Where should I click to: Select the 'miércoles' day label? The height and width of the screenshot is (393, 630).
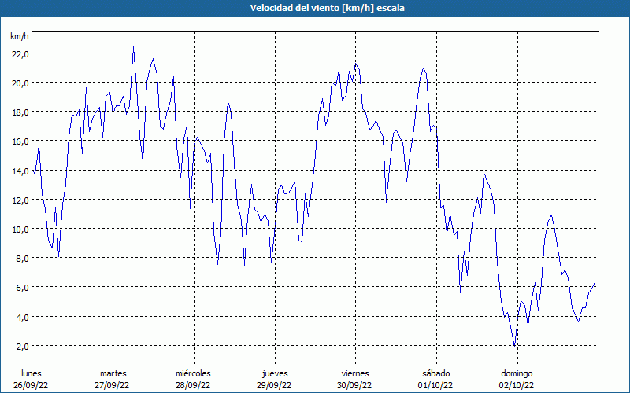[x=193, y=373]
